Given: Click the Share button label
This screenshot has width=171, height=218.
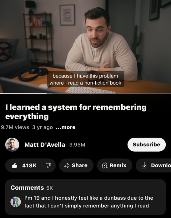Looking at the screenshot, I should pyautogui.click(x=80, y=165).
